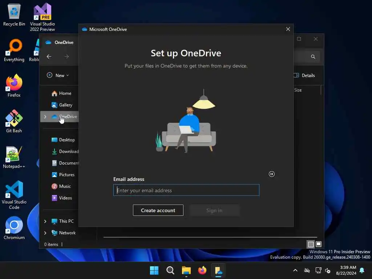Go forward in File Explorer

67,56
